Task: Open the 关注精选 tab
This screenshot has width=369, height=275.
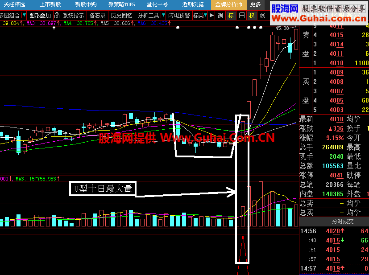Action: 15,4
